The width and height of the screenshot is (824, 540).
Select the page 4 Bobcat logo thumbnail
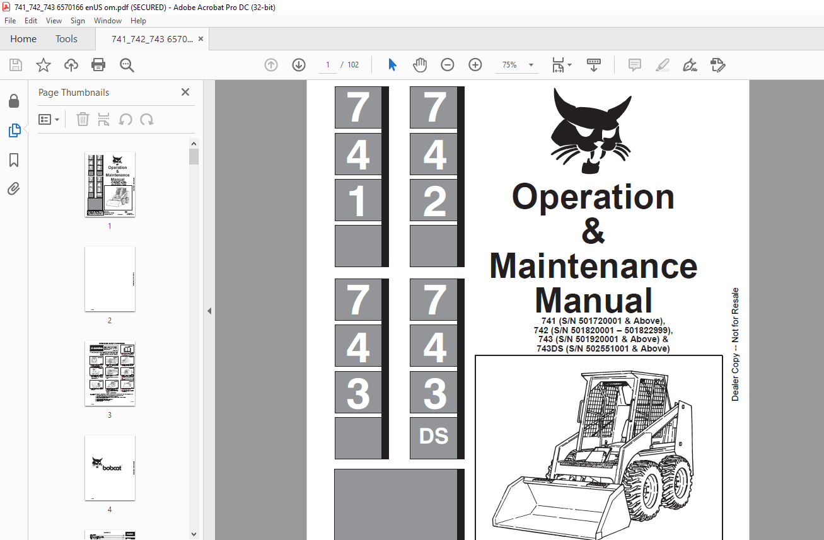point(110,468)
